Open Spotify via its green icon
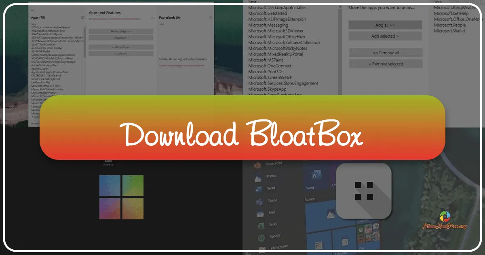 pyautogui.click(x=261, y=236)
